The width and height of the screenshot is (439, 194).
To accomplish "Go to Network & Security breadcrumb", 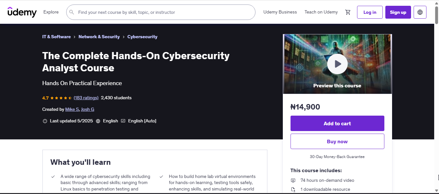I will pyautogui.click(x=99, y=37).
